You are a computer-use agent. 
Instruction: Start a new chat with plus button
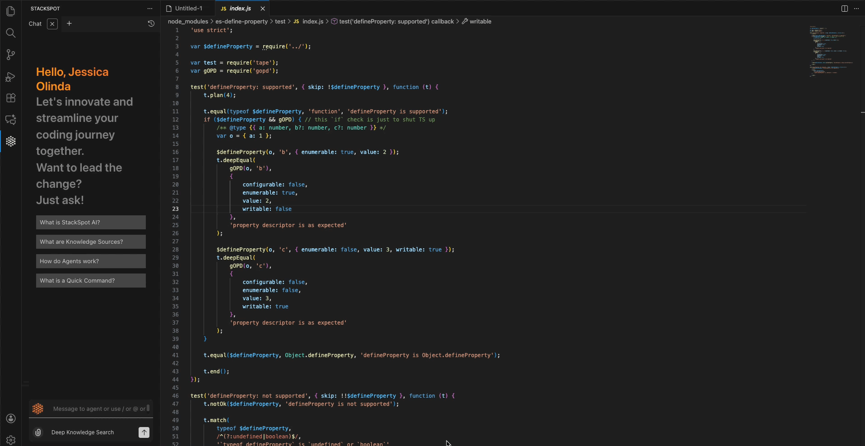pyautogui.click(x=69, y=23)
